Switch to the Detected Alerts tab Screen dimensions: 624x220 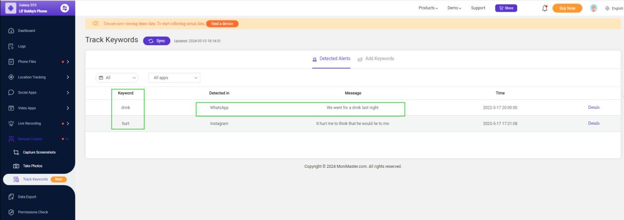[331, 59]
